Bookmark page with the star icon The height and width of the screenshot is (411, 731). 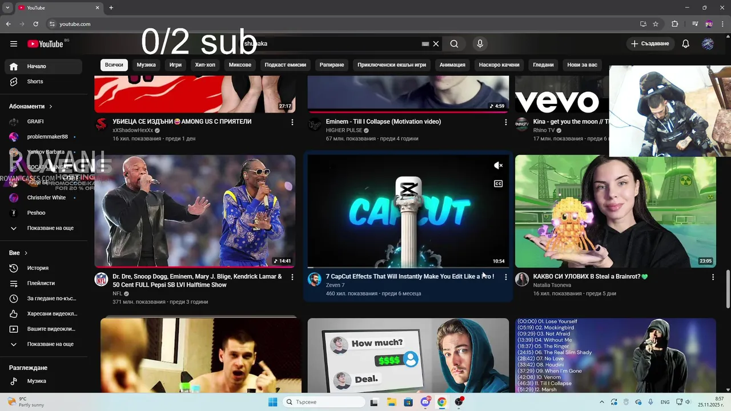[x=656, y=24]
